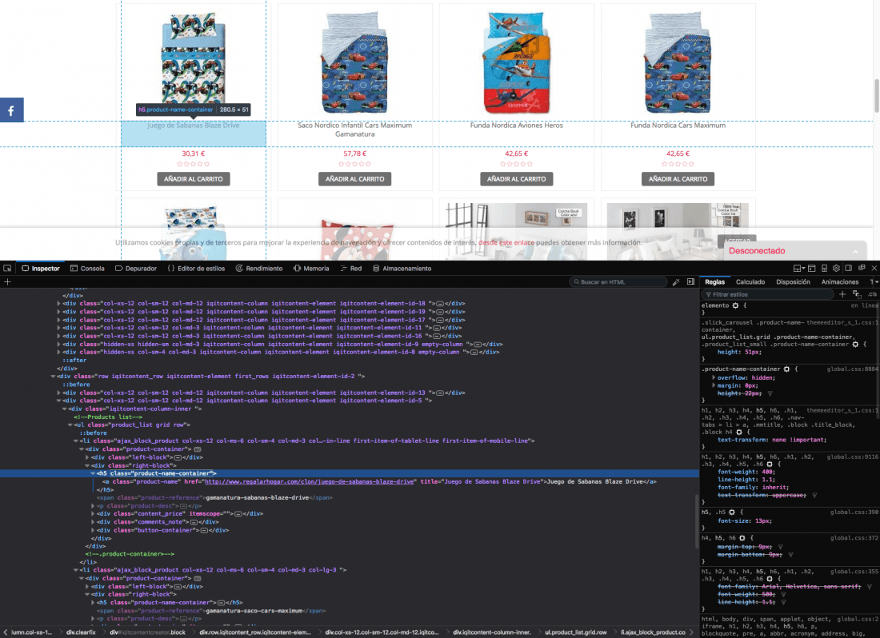The height and width of the screenshot is (638, 880).
Task: Click the plus icon to create new node
Action: pyautogui.click(x=7, y=282)
